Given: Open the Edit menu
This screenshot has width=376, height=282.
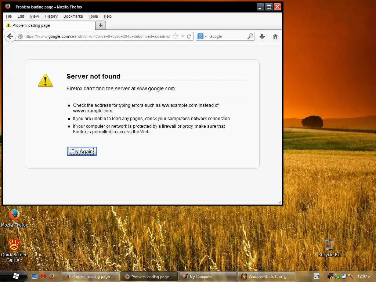Looking at the screenshot, I should click(x=21, y=16).
